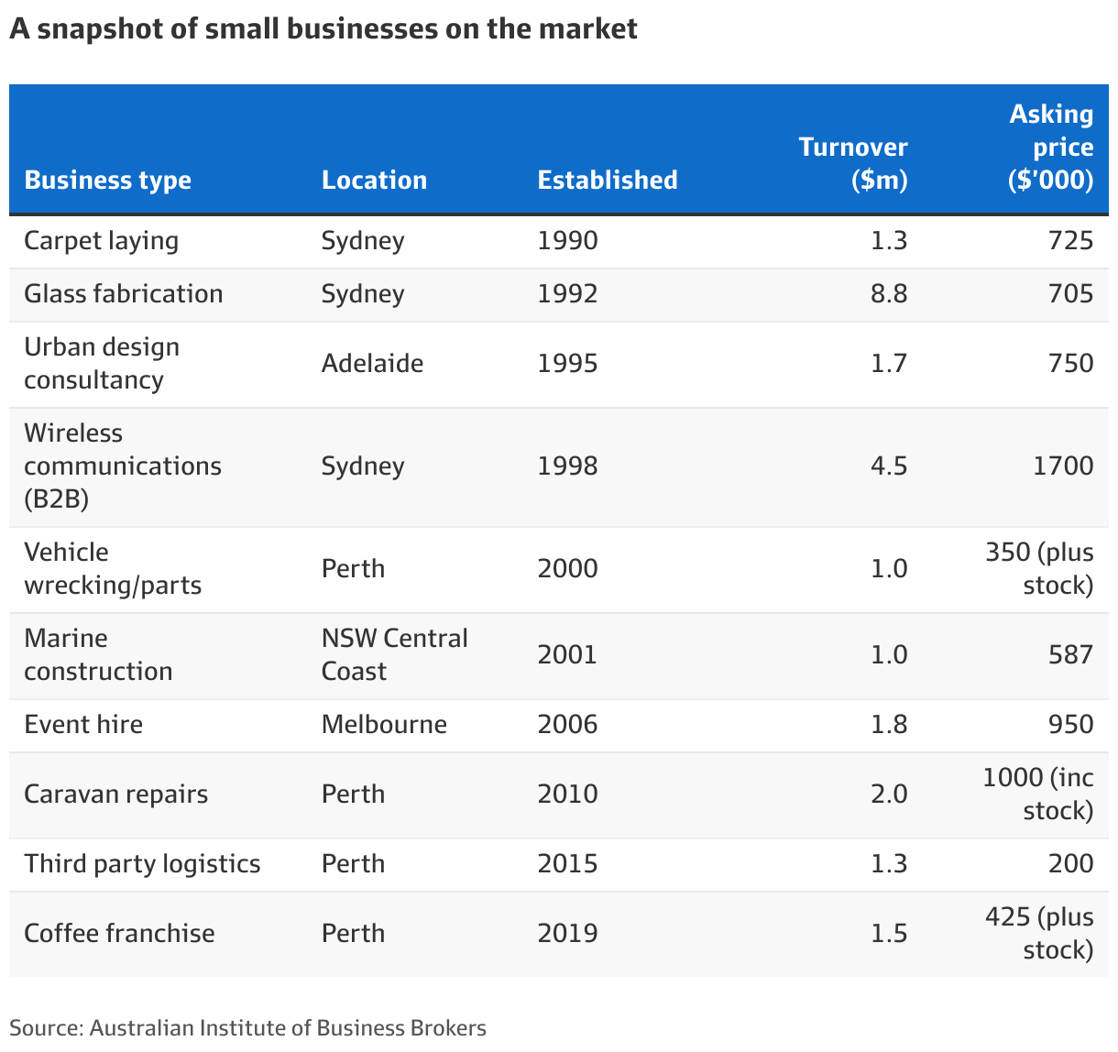Select the Coffee franchise business cell
Screen dimensions: 1118x1052
[x=119, y=934]
